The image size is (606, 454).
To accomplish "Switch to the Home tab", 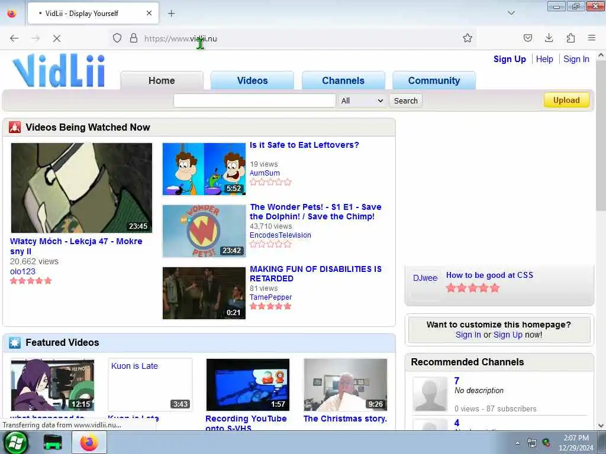I will (162, 80).
